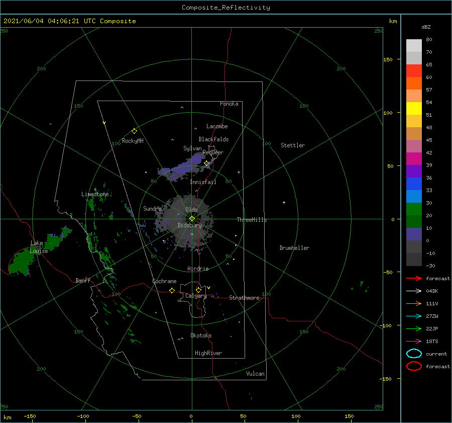The height and width of the screenshot is (423, 452).
Task: Click the Lake Louise label
Action: click(x=39, y=247)
